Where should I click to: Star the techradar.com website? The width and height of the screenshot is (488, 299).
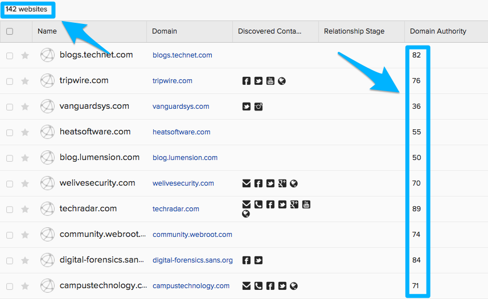click(25, 209)
